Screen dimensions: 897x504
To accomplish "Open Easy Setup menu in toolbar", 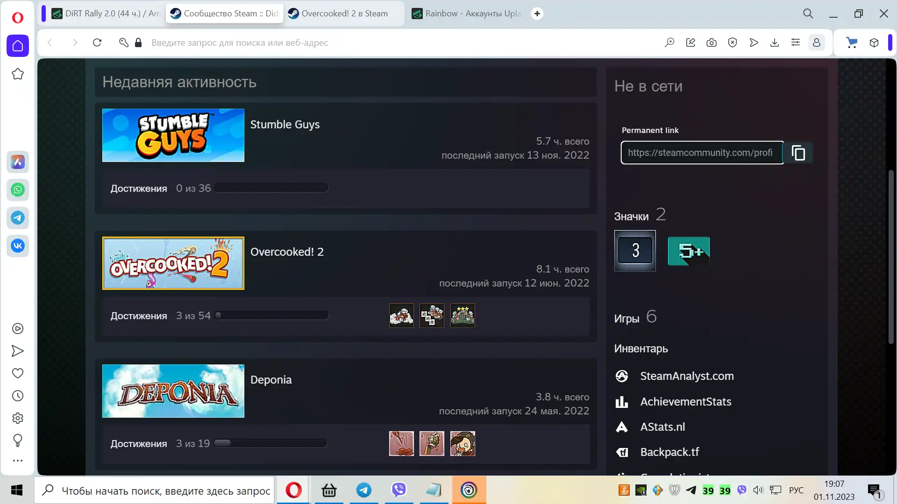I will (796, 42).
